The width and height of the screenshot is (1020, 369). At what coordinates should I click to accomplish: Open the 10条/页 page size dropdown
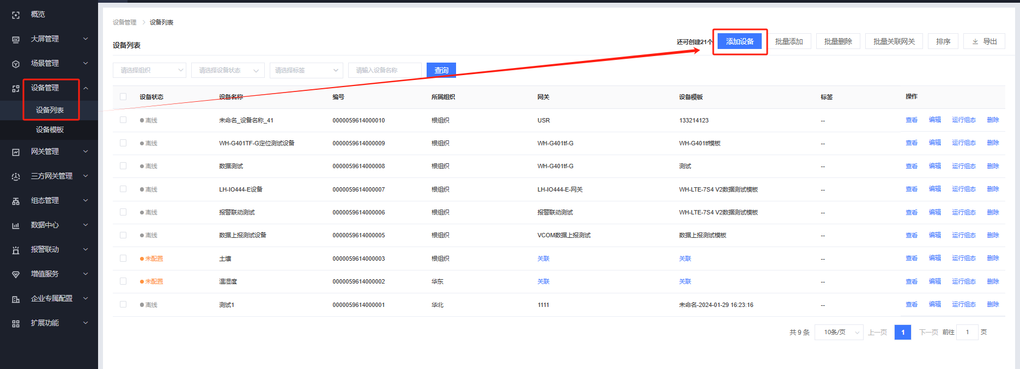(839, 332)
